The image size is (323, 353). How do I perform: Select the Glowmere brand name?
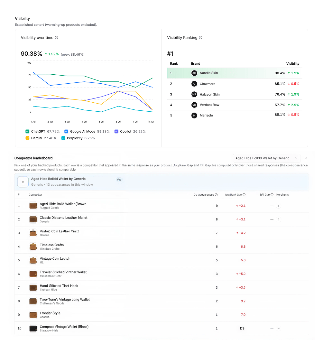208,84
